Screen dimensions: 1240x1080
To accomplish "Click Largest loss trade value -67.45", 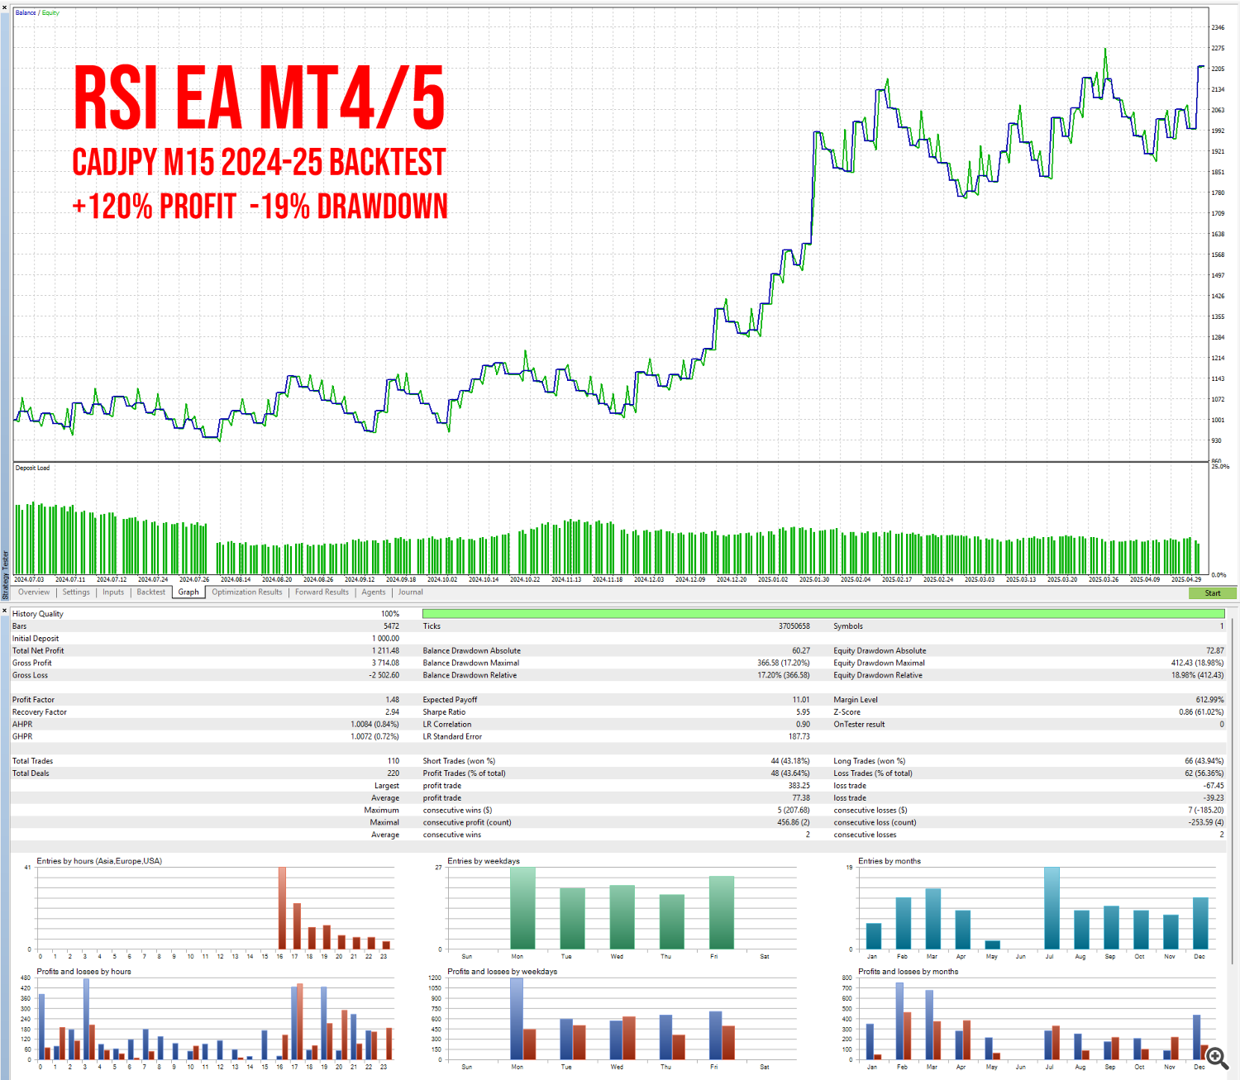I will (x=1214, y=786).
